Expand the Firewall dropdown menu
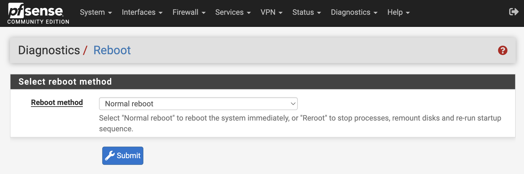Screen dimensions: 524x174 [x=189, y=12]
